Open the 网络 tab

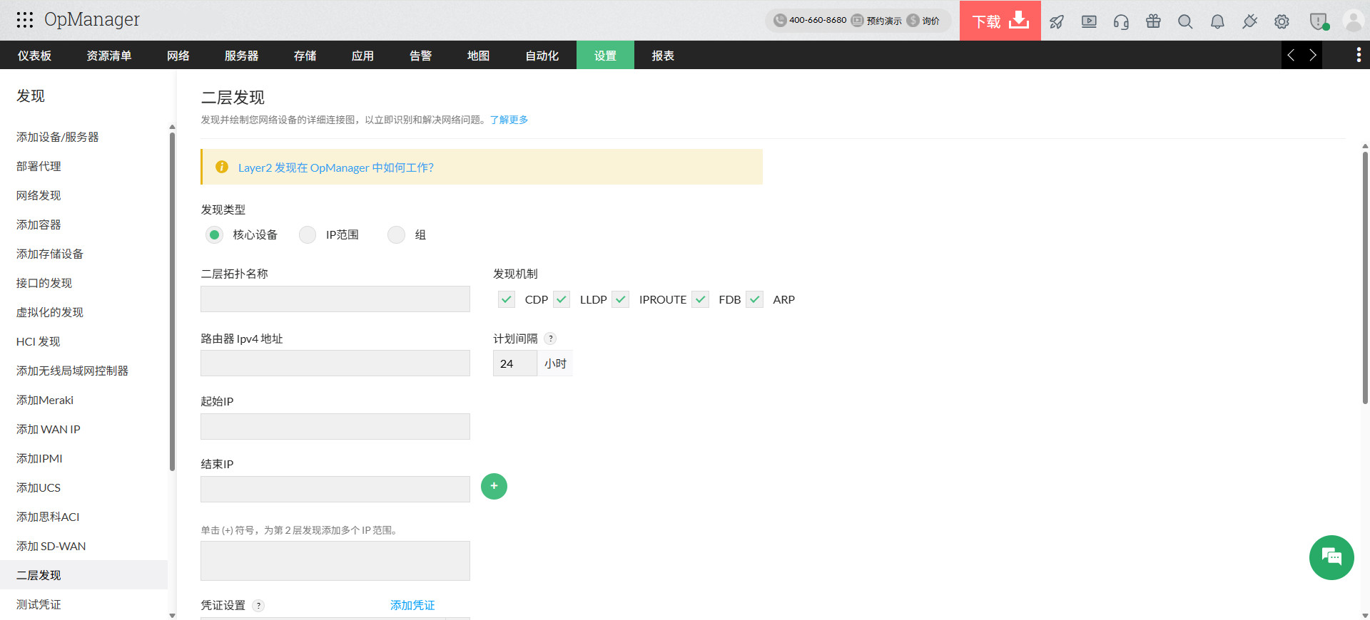(178, 56)
